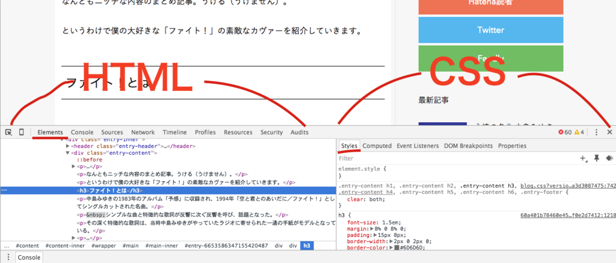Screen dimensions: 616x263
Task: Select the p row starting なんともニッチ
Action: click(162, 174)
